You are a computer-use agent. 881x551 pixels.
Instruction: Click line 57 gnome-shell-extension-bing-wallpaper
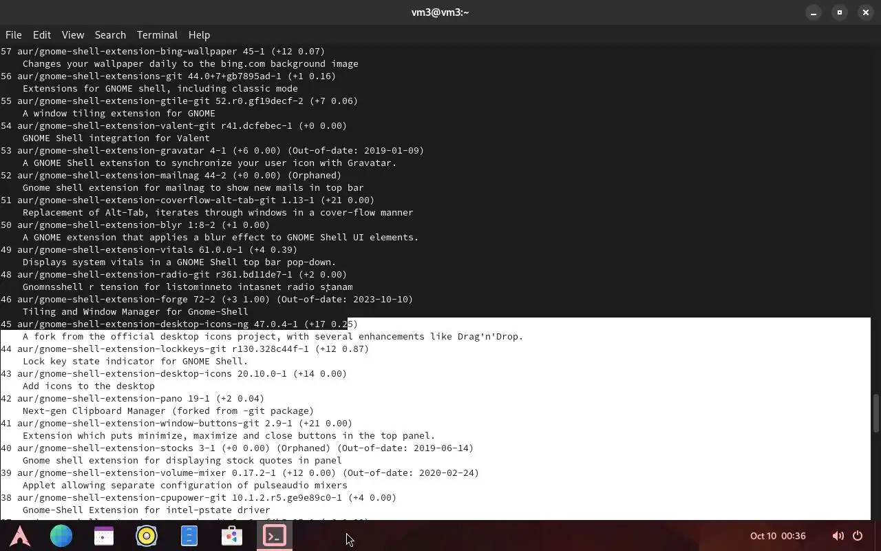(162, 52)
